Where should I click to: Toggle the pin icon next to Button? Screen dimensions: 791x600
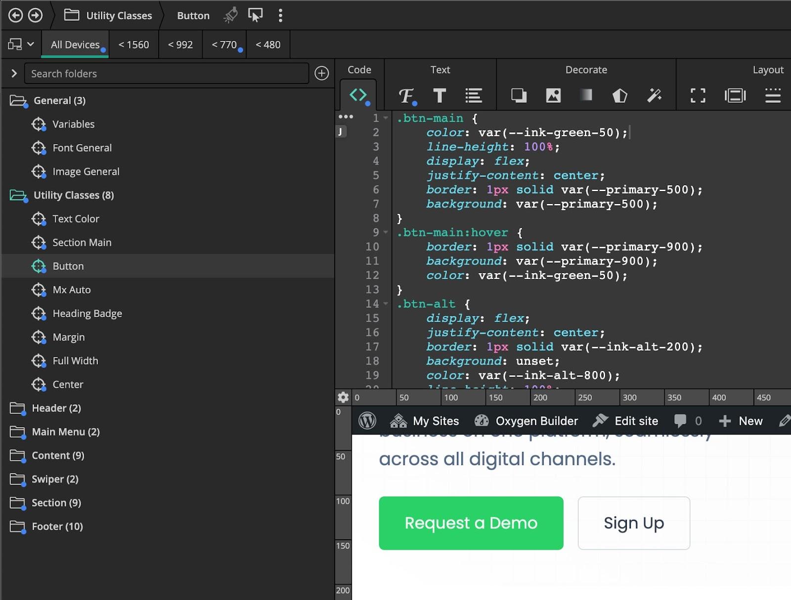pos(230,15)
